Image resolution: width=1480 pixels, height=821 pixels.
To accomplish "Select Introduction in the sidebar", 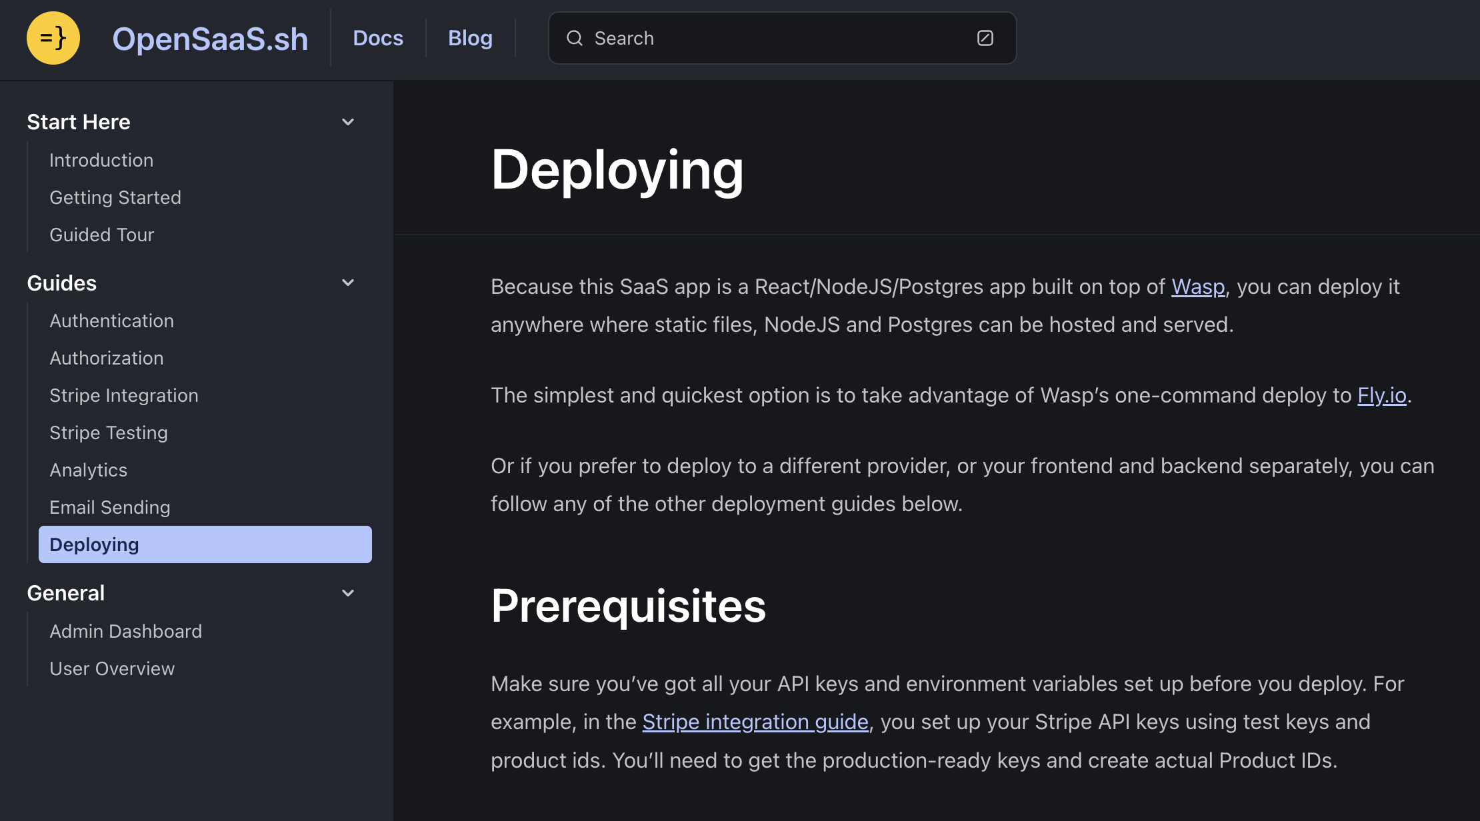I will point(101,160).
